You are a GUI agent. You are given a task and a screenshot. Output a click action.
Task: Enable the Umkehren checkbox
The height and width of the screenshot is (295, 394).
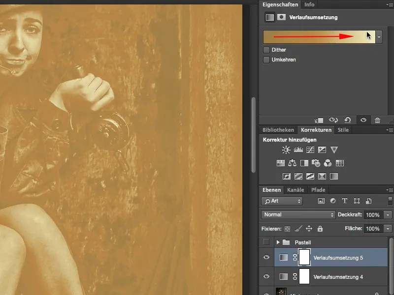[x=266, y=59]
